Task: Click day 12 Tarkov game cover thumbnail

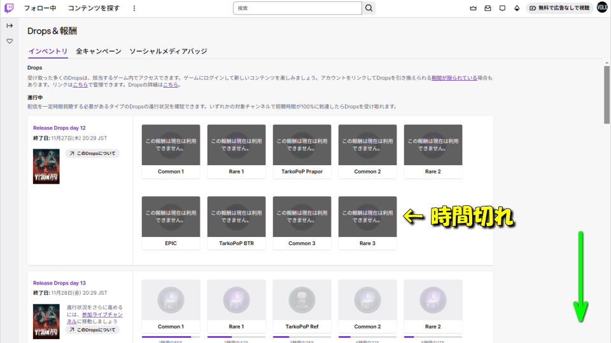Action: (x=46, y=166)
